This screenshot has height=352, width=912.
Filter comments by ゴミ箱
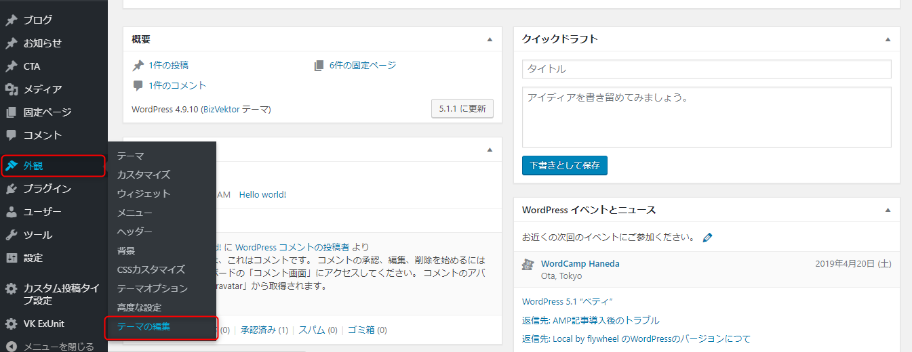click(361, 330)
